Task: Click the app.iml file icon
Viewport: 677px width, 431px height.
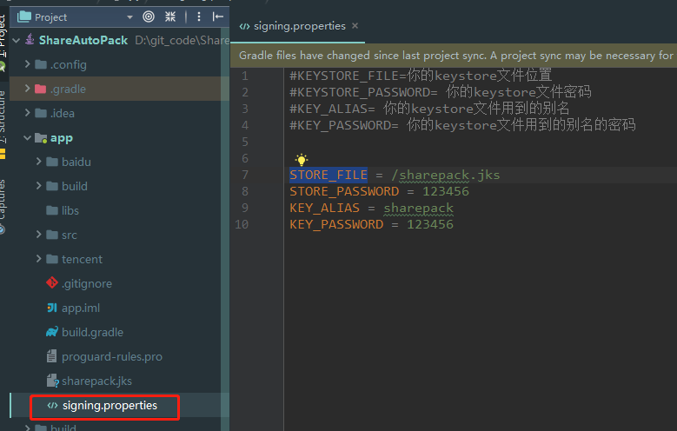Action: [x=52, y=308]
